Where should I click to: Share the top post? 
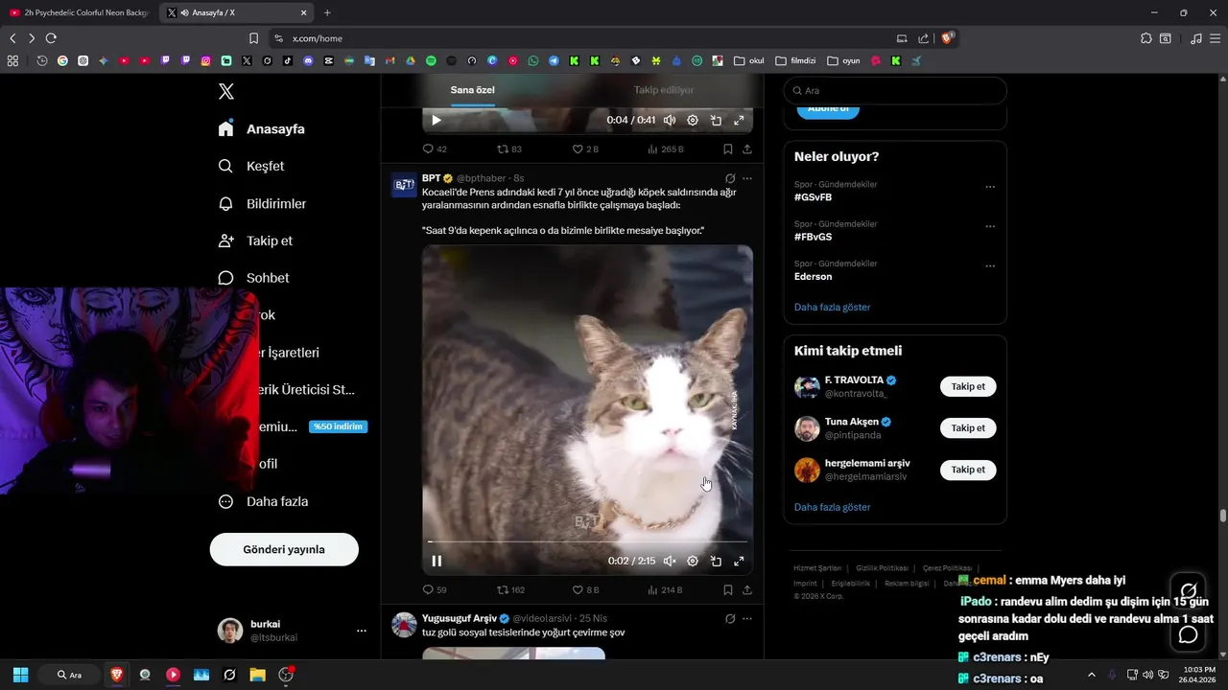tap(747, 149)
